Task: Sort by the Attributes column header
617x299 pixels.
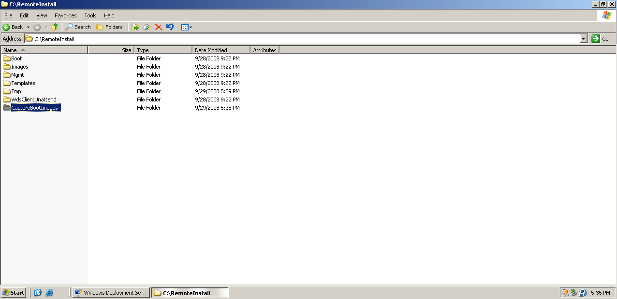Action: pos(264,50)
